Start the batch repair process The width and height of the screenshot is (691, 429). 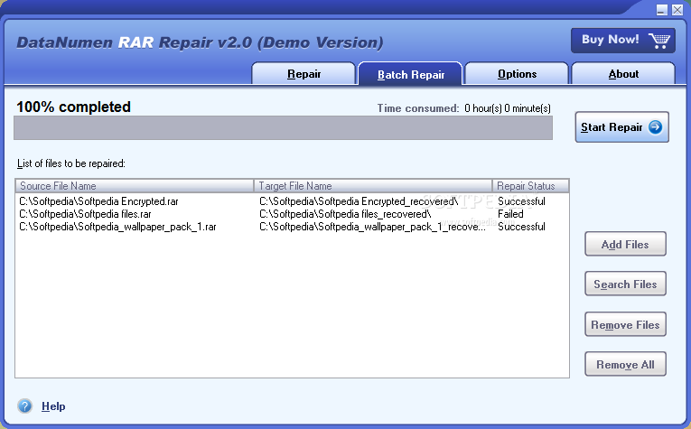(622, 127)
